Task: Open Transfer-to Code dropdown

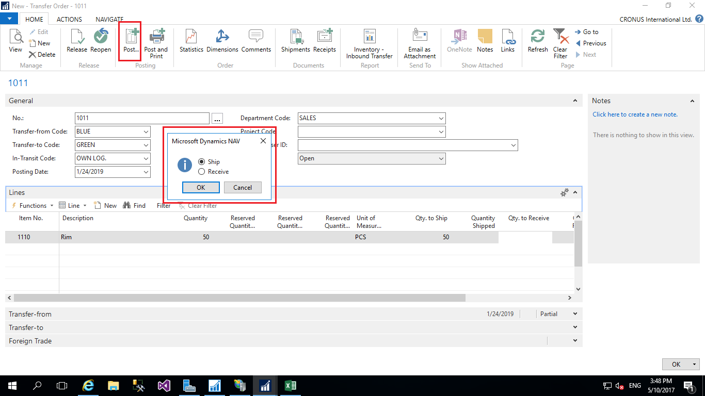Action: [x=146, y=145]
